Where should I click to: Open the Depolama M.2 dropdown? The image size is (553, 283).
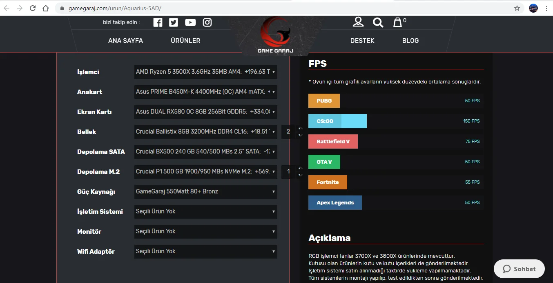tap(206, 171)
